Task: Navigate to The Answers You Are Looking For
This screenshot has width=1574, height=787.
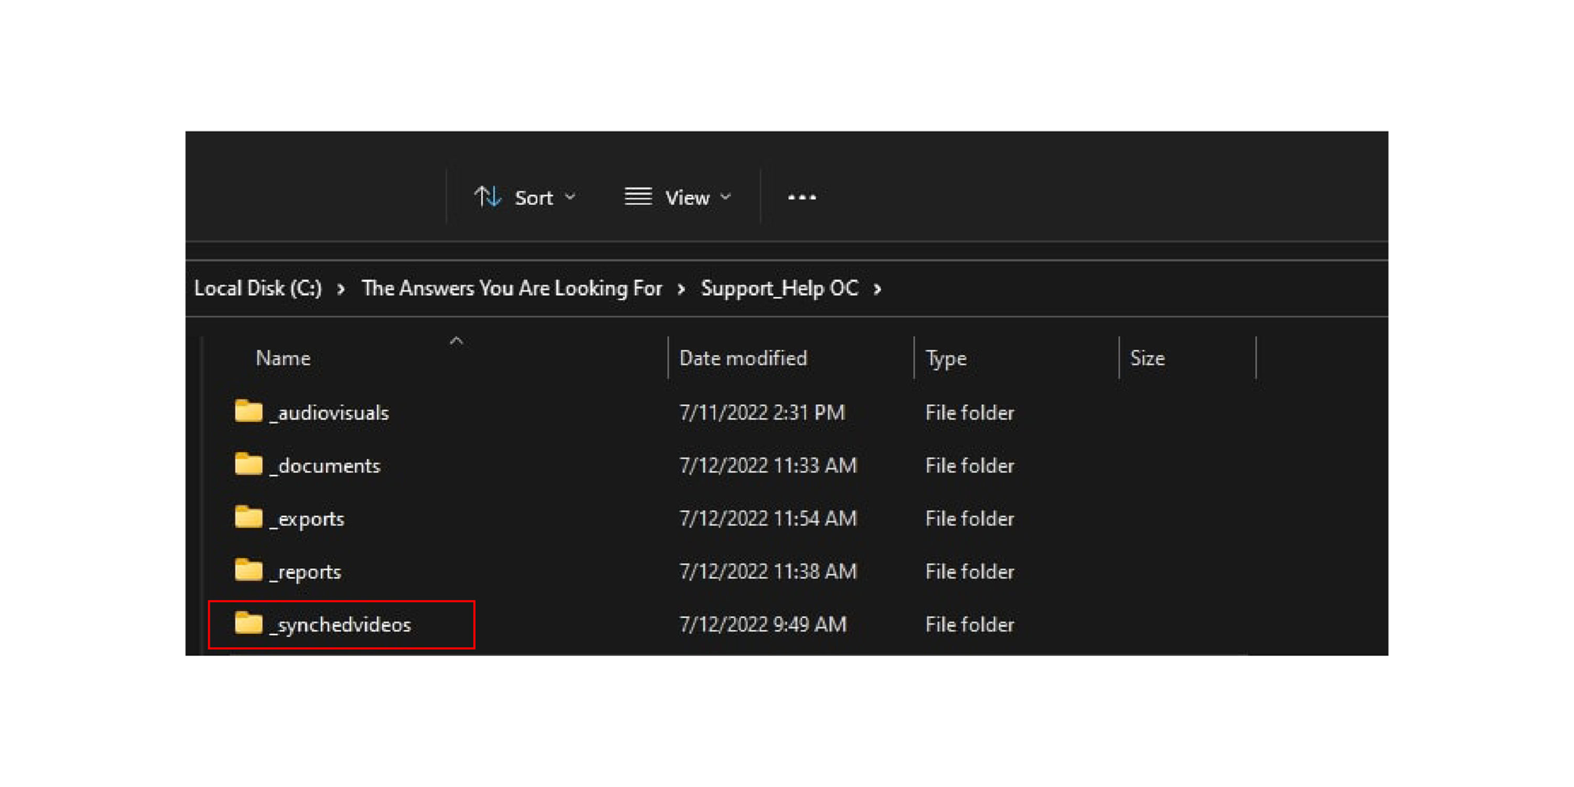Action: point(511,288)
